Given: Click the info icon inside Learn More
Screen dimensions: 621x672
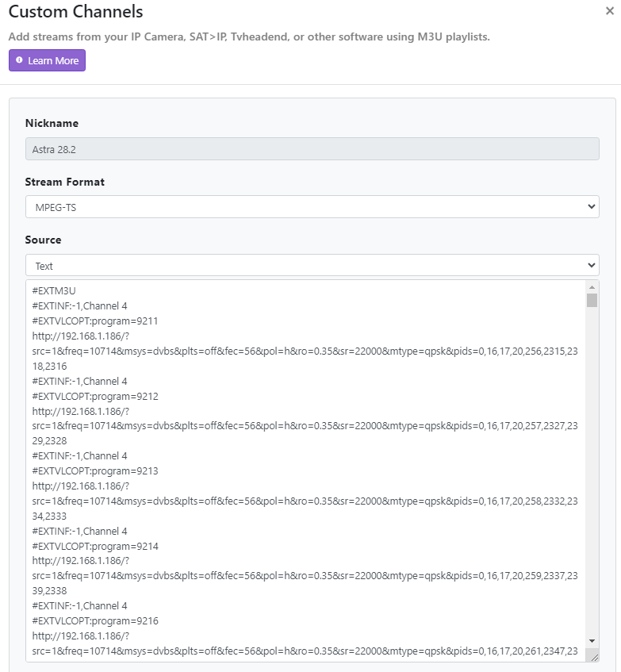Looking at the screenshot, I should (20, 60).
